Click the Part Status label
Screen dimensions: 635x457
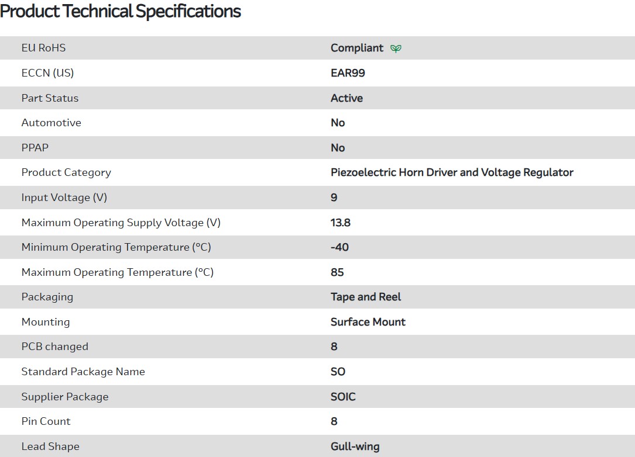click(50, 98)
